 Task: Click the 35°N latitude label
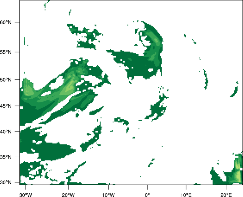(6, 157)
